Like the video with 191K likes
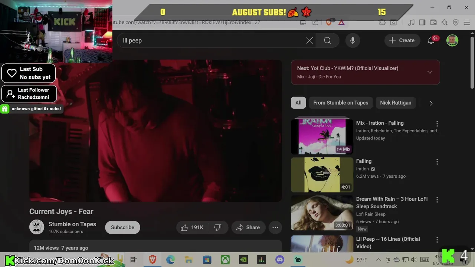 point(192,227)
